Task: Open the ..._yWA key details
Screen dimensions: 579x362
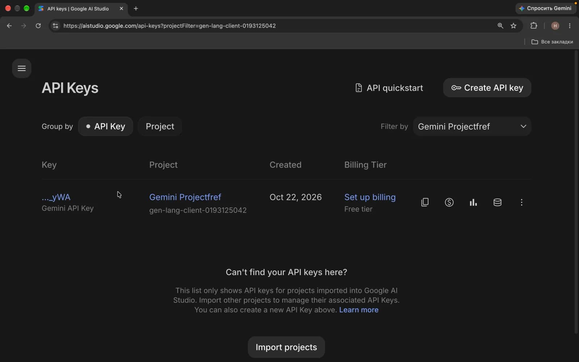Action: 56,197
